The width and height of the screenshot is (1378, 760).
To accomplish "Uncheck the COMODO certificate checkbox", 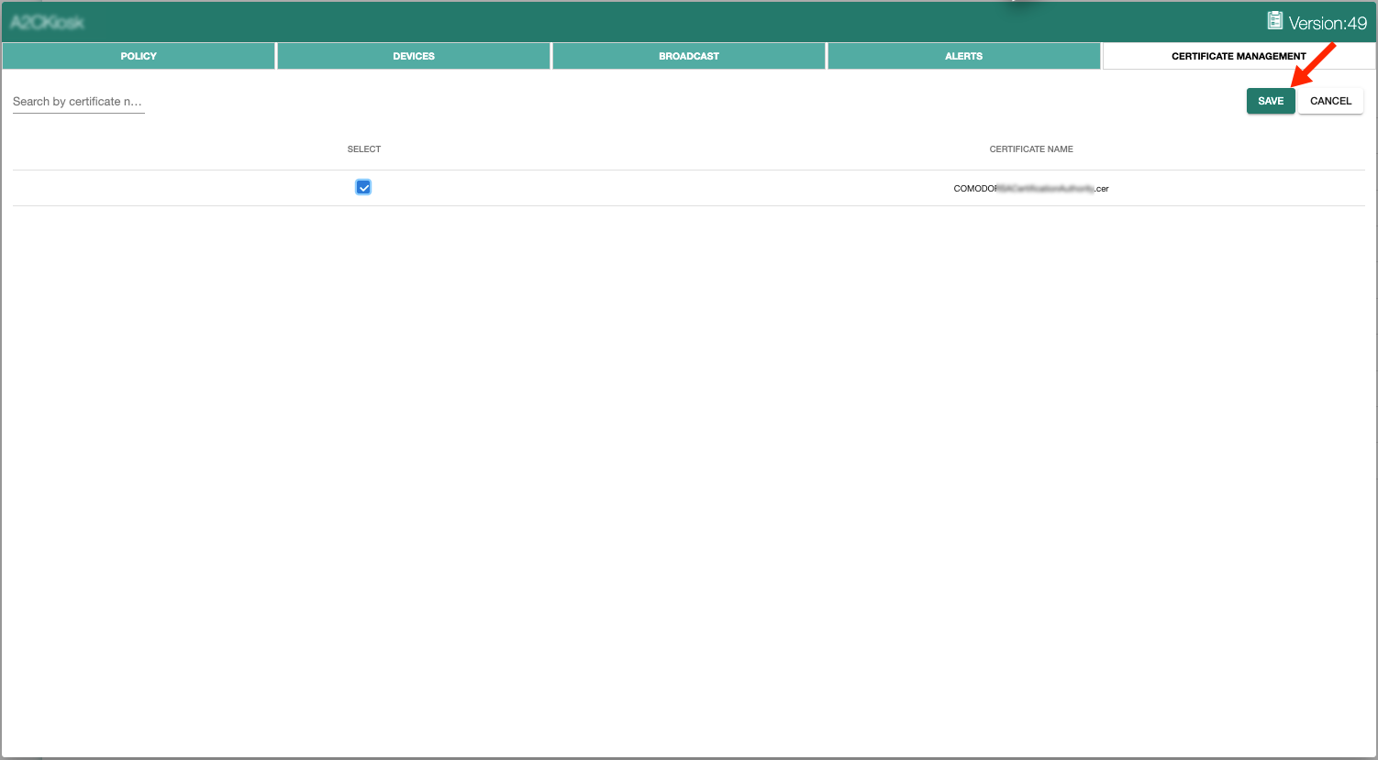I will tap(363, 187).
